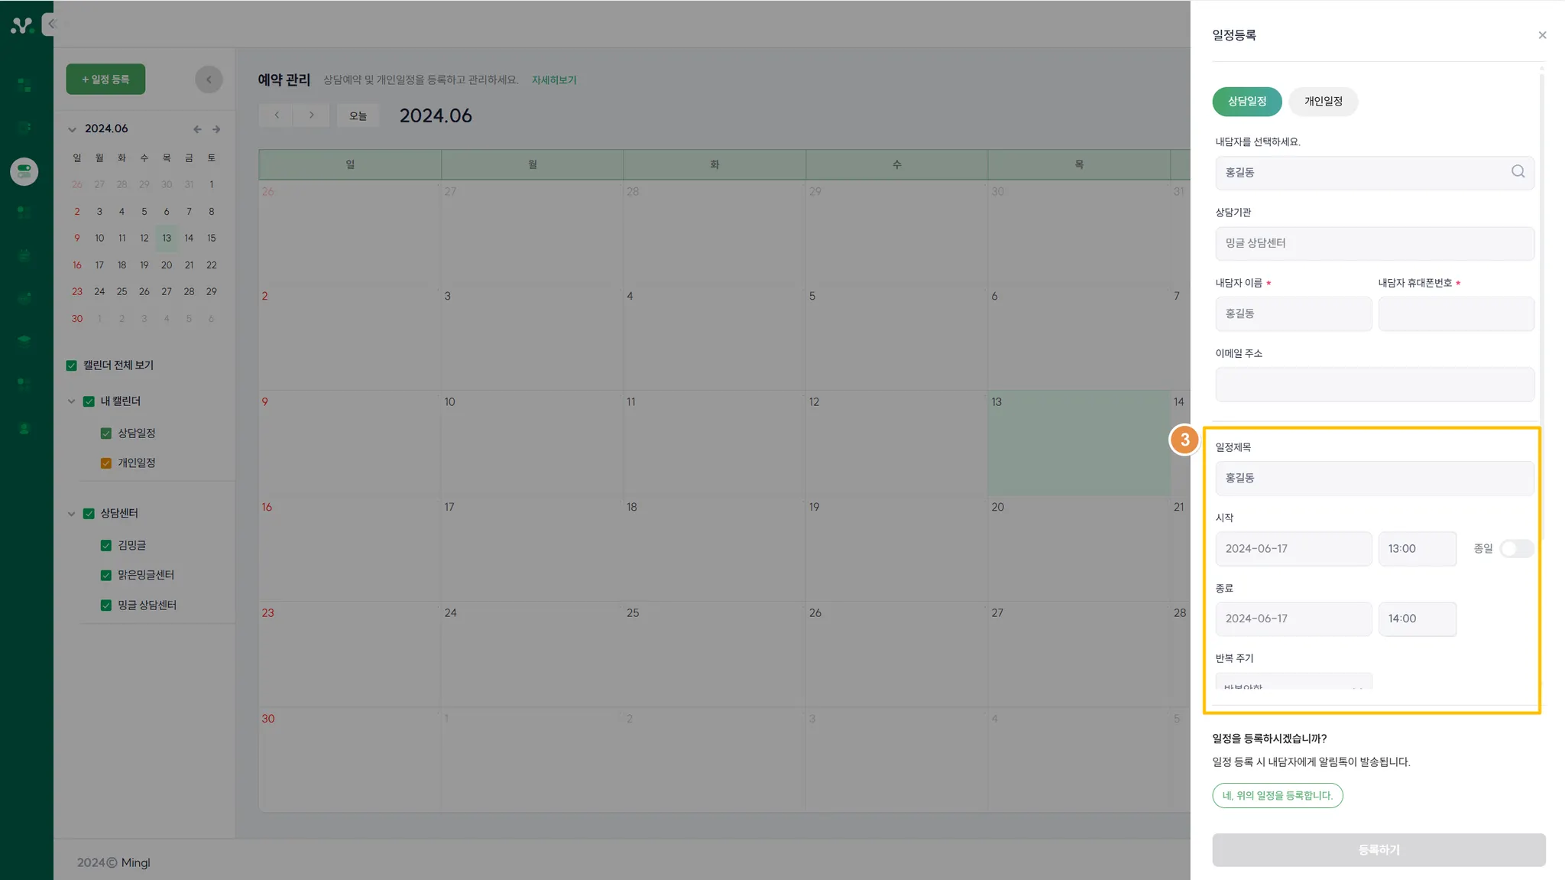Select the highlighted toggle-style sidebar icon
Screen dimensions: 1565x880
[x=24, y=171]
